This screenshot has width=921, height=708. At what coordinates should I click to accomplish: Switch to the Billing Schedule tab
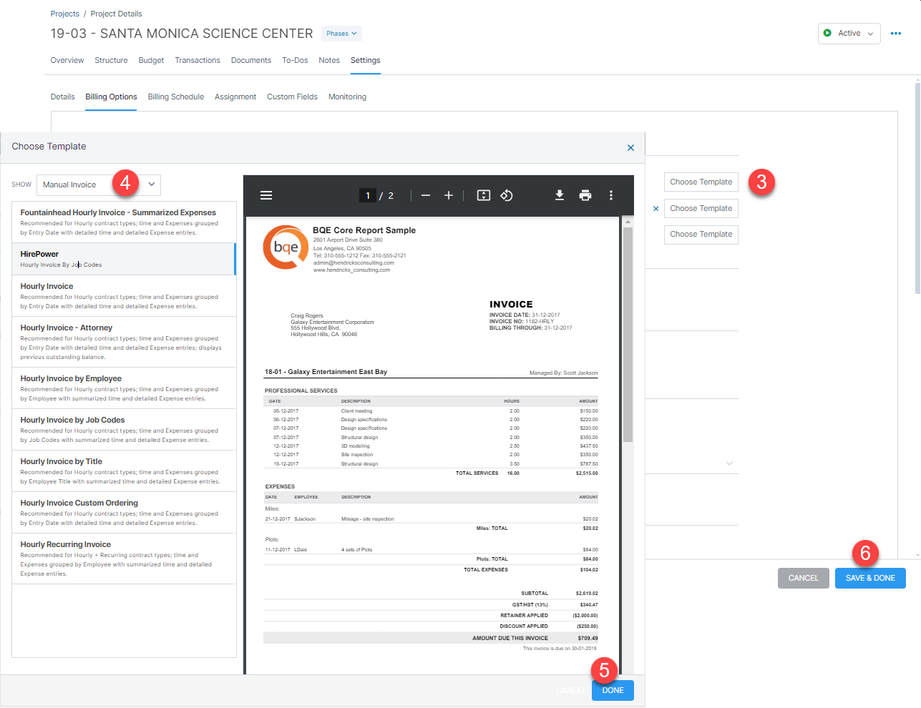click(x=175, y=97)
